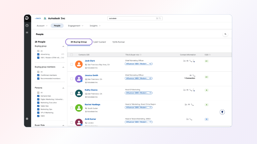Click Amit Kumar's B CQS badge

(207, 119)
